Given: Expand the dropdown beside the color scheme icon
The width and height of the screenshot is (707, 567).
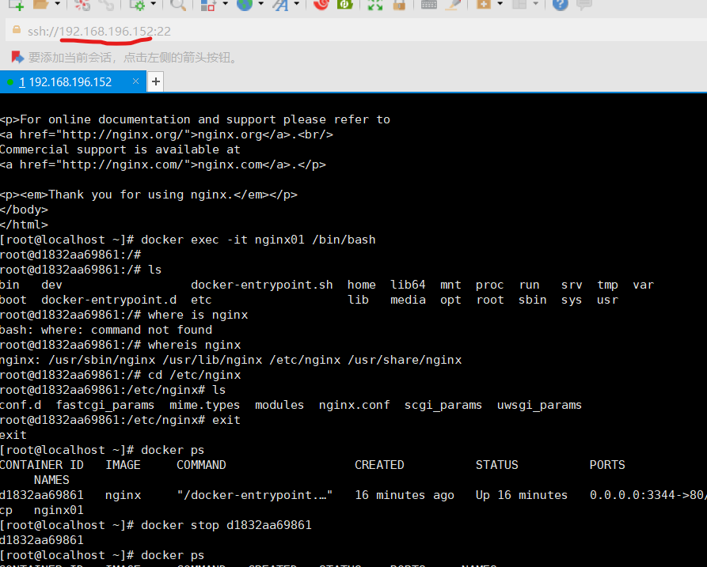Looking at the screenshot, I should pyautogui.click(x=226, y=4).
